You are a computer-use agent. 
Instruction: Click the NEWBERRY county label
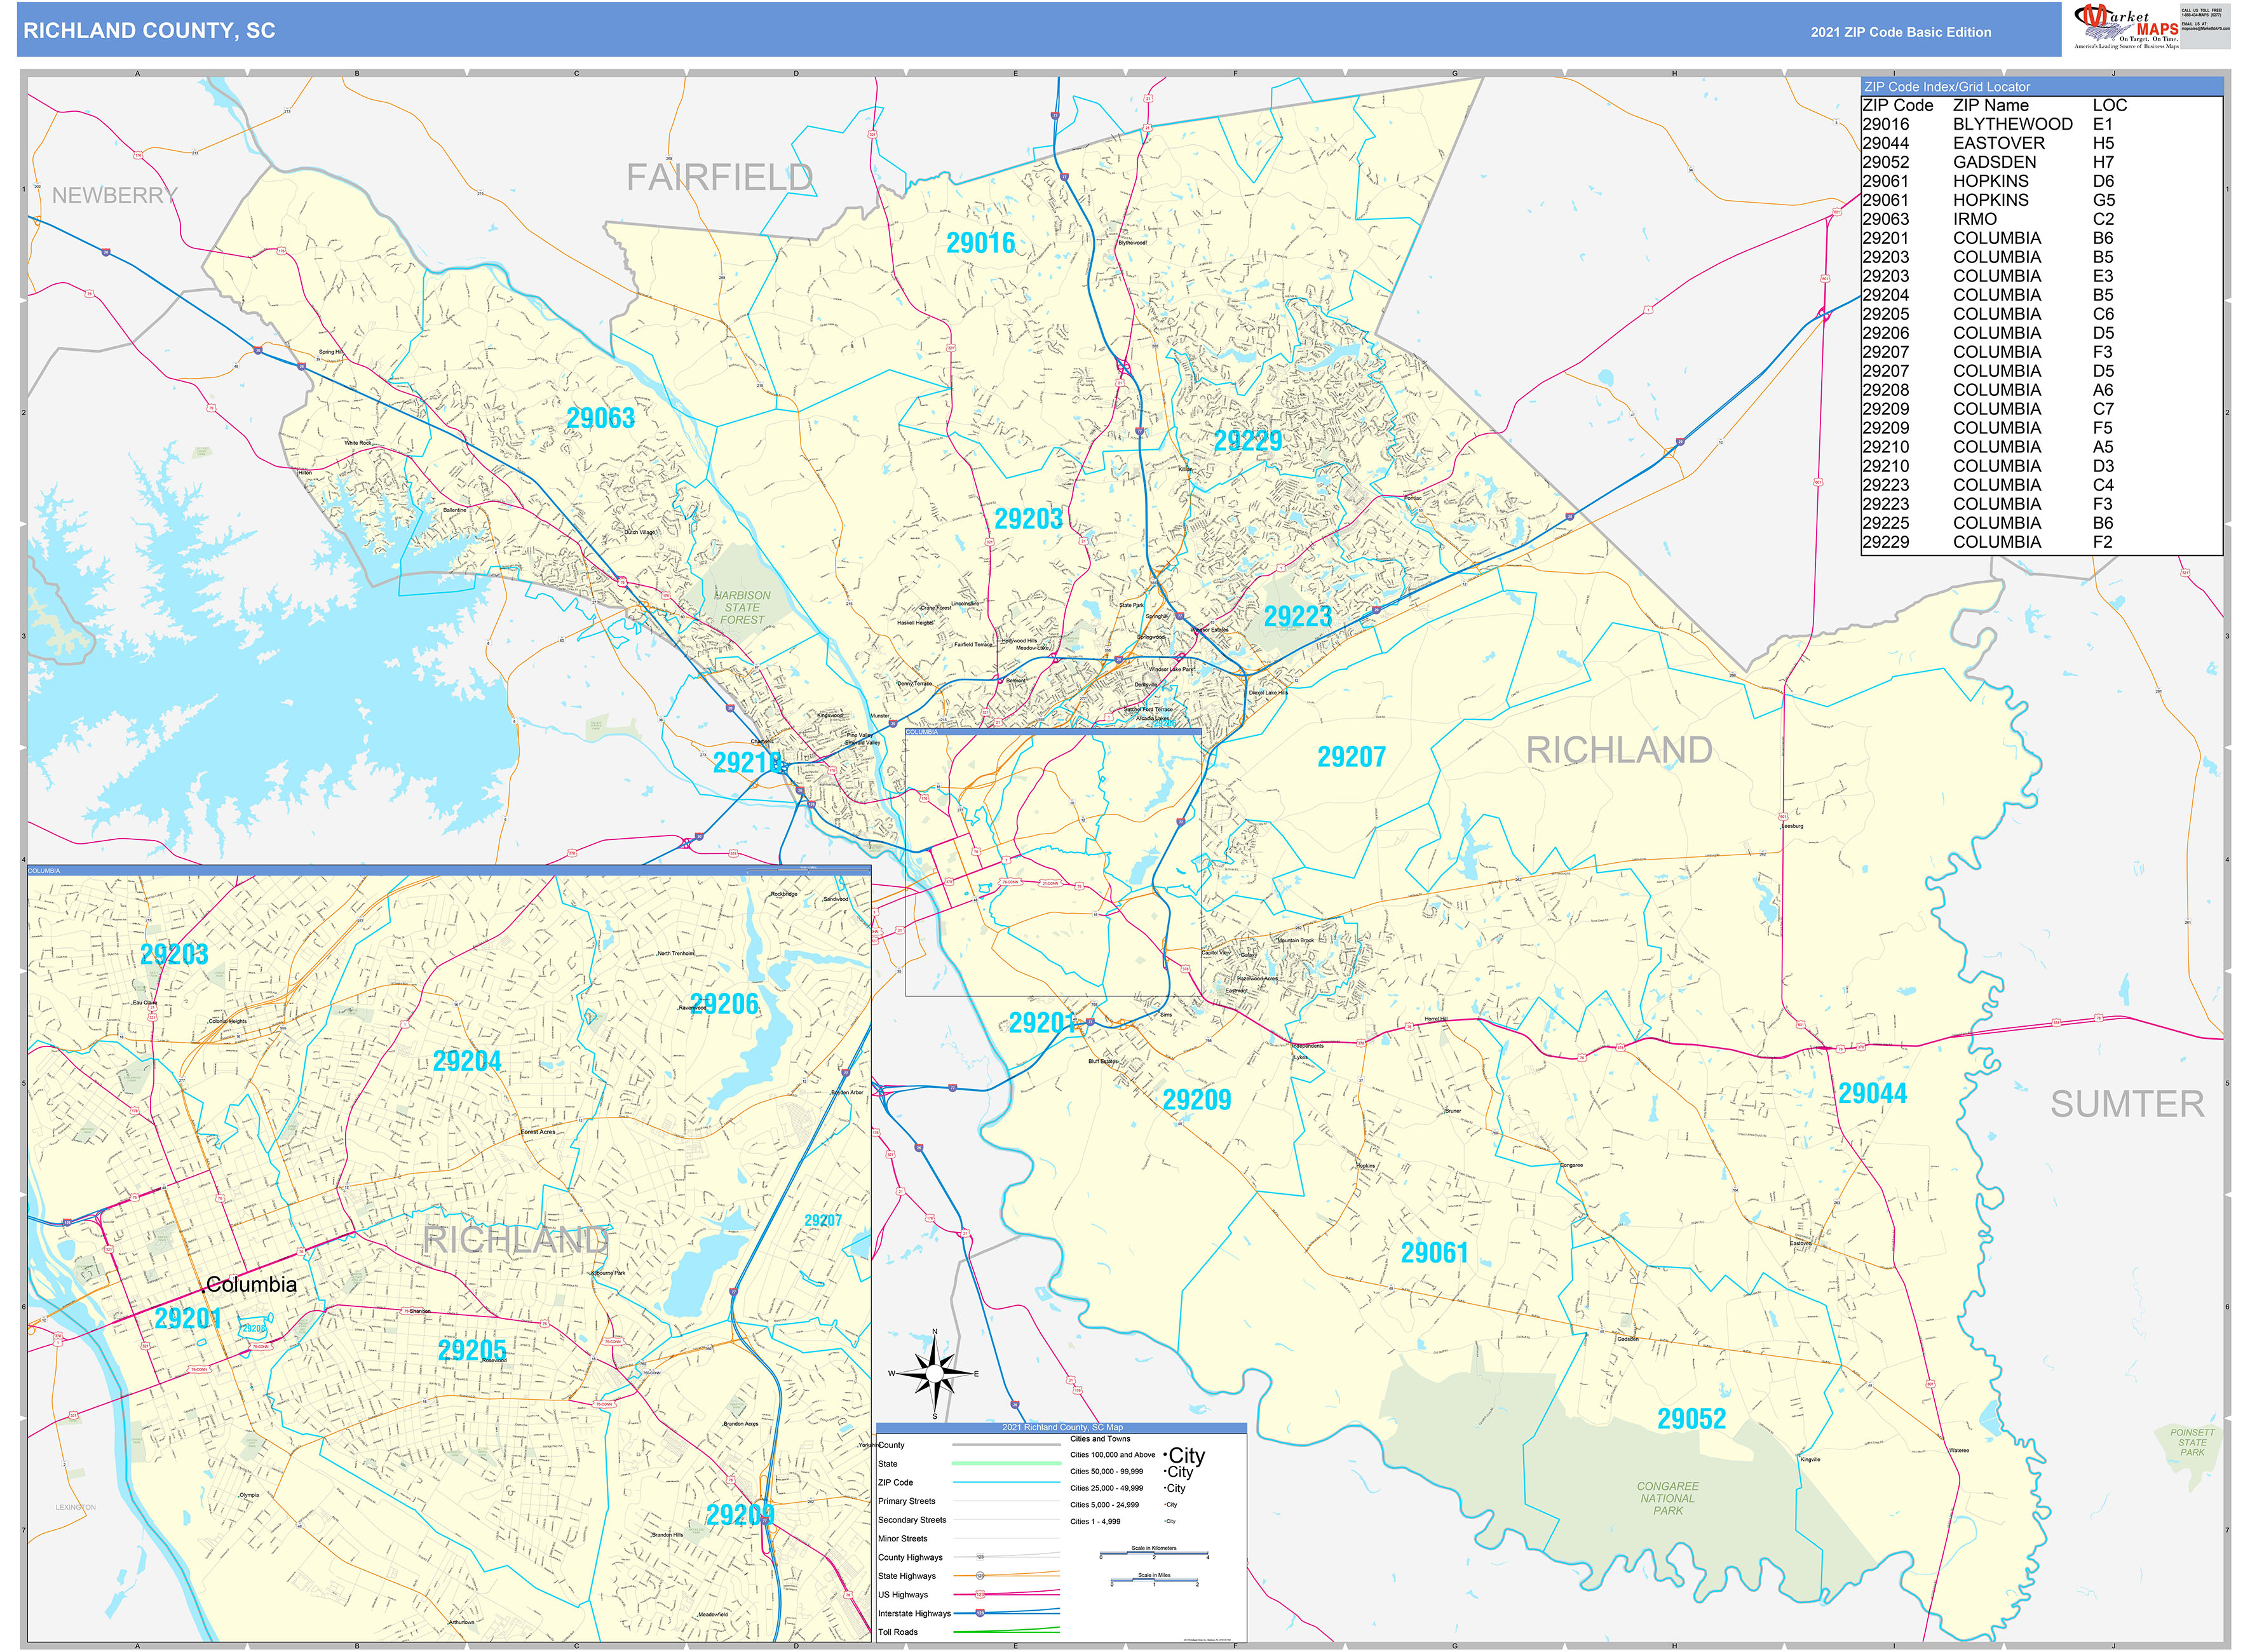pyautogui.click(x=115, y=196)
